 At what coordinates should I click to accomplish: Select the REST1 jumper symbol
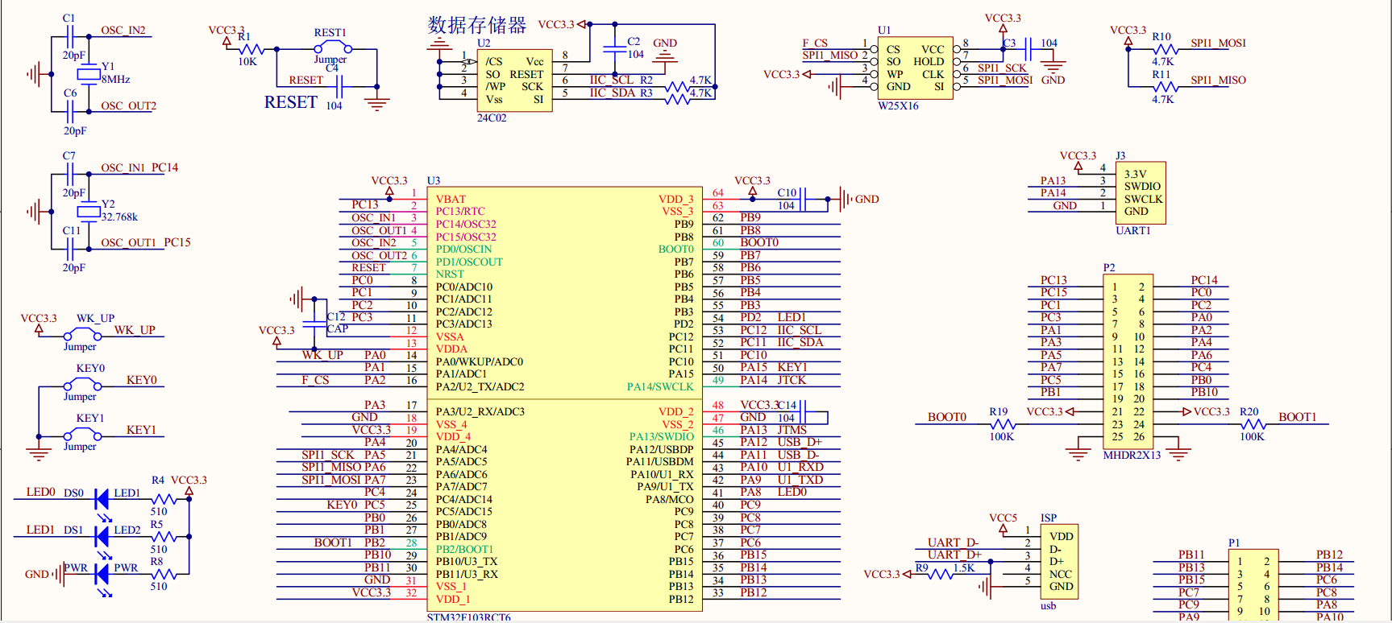click(x=333, y=49)
